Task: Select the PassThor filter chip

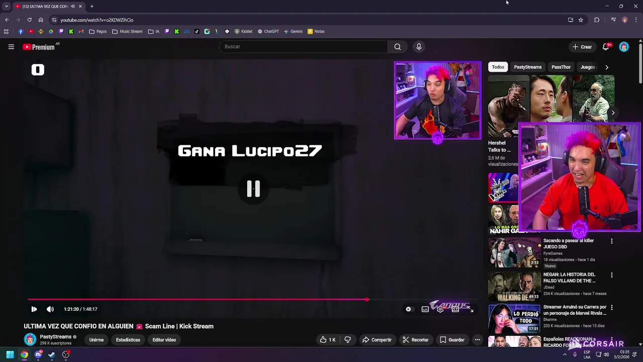Action: pos(561,67)
